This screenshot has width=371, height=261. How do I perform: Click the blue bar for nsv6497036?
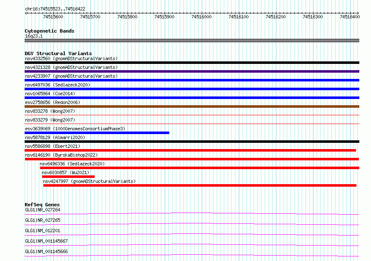192,89
